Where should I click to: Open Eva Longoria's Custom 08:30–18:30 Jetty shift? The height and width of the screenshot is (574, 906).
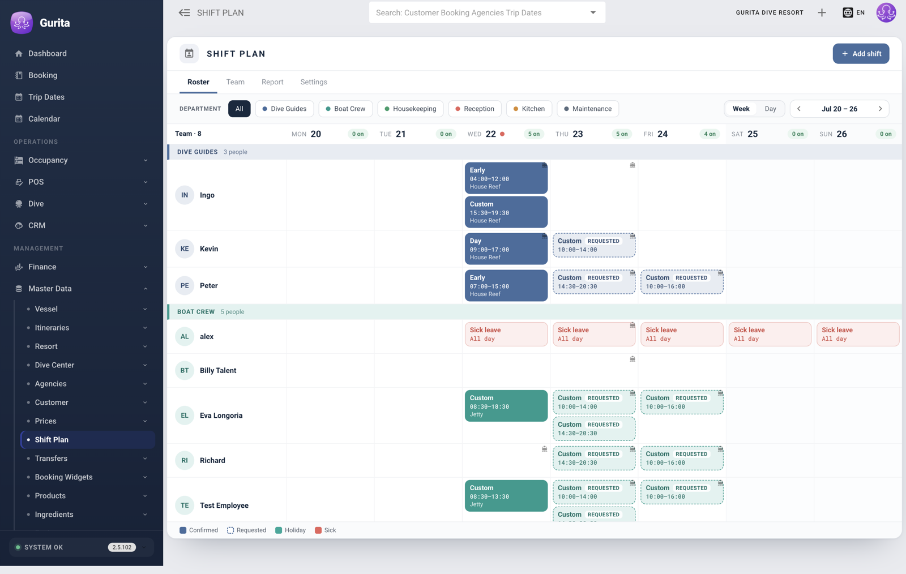coord(506,406)
